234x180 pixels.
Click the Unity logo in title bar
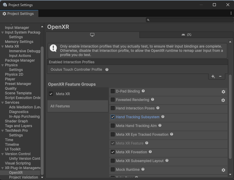5,5
